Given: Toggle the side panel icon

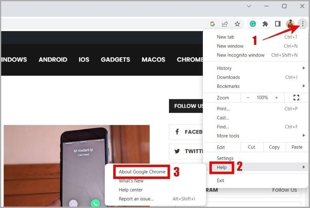Looking at the screenshot, I should pyautogui.click(x=278, y=24).
